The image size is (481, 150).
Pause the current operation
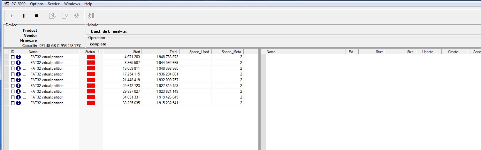pos(24,16)
